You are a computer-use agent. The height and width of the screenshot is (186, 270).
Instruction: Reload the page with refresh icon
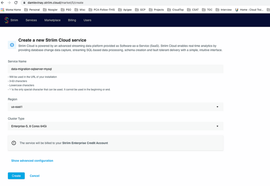tap(16, 3)
